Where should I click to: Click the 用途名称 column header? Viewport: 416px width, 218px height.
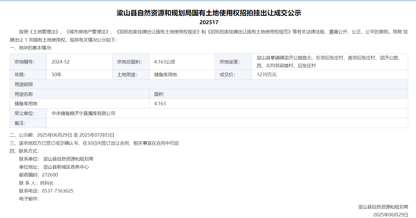(80, 94)
